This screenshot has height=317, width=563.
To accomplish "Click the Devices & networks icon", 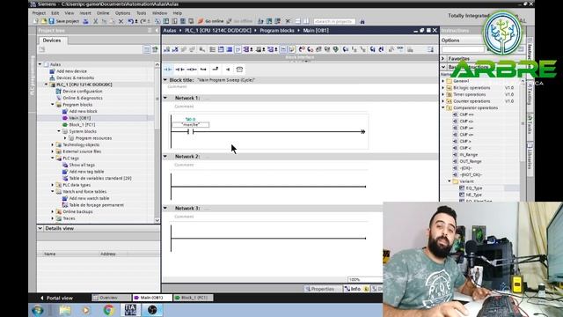I will tap(53, 77).
